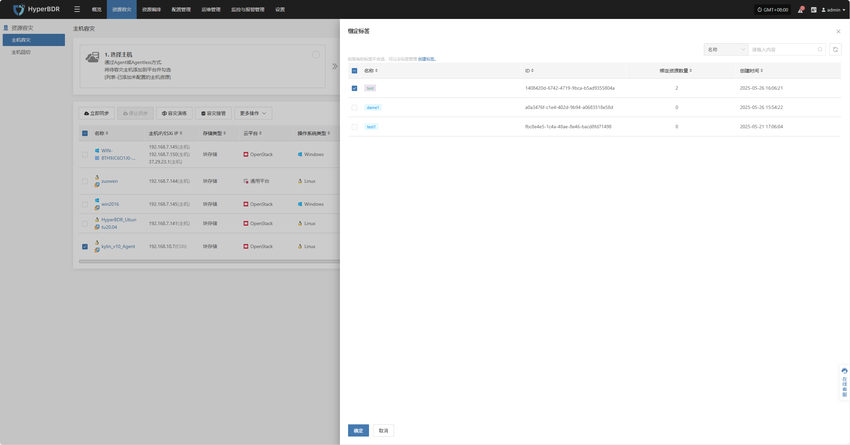Sort by 主机IP/ESXi IP column

181,133
